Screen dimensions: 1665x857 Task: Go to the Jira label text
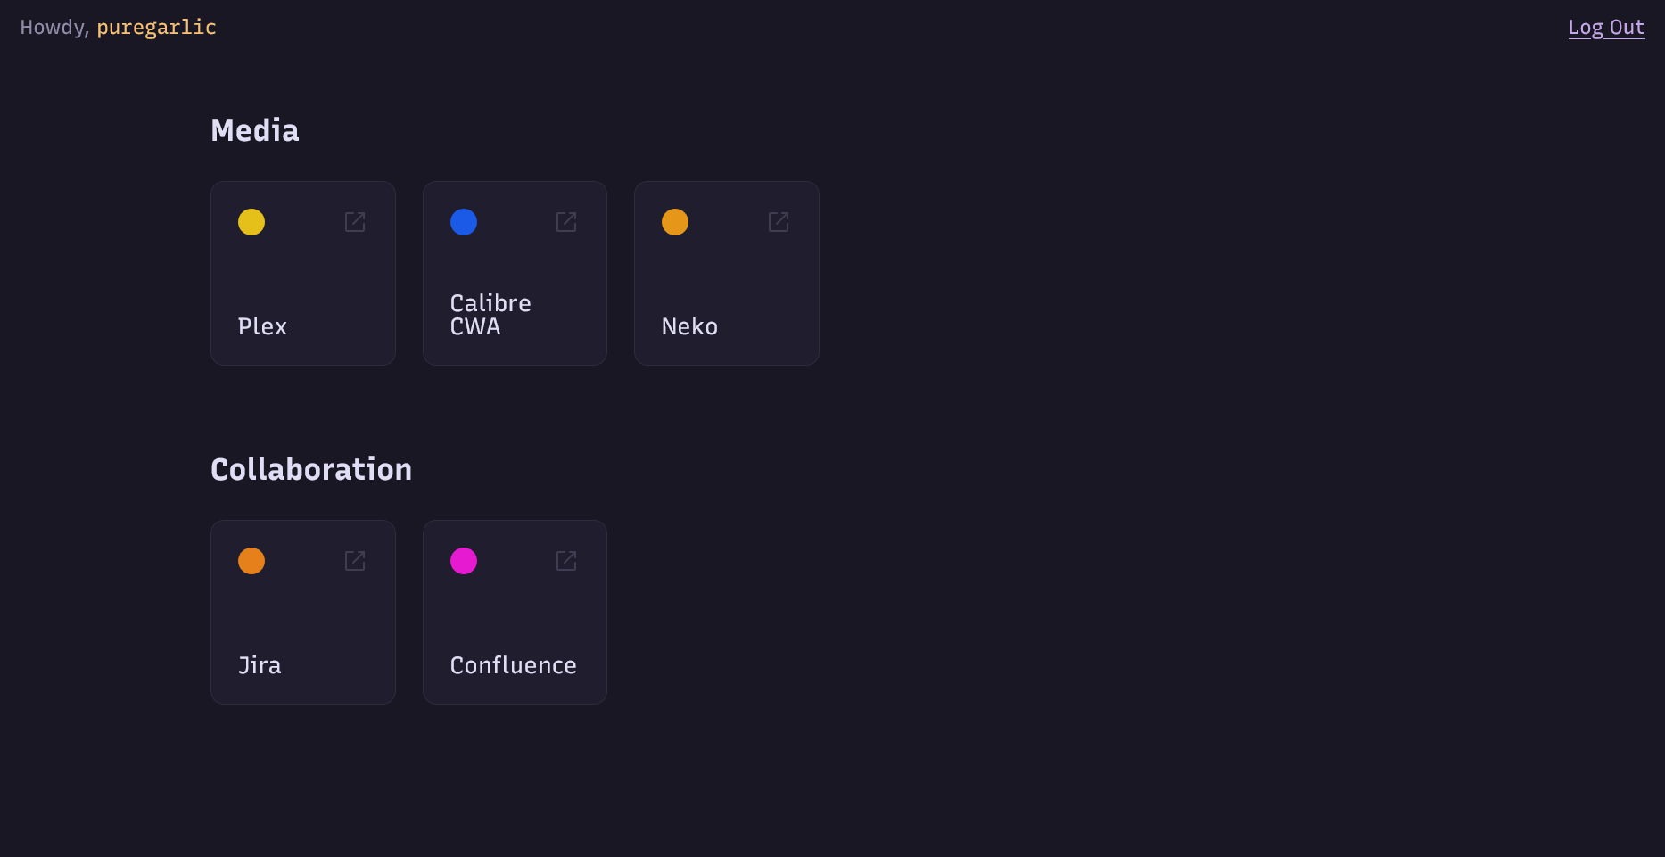coord(260,665)
